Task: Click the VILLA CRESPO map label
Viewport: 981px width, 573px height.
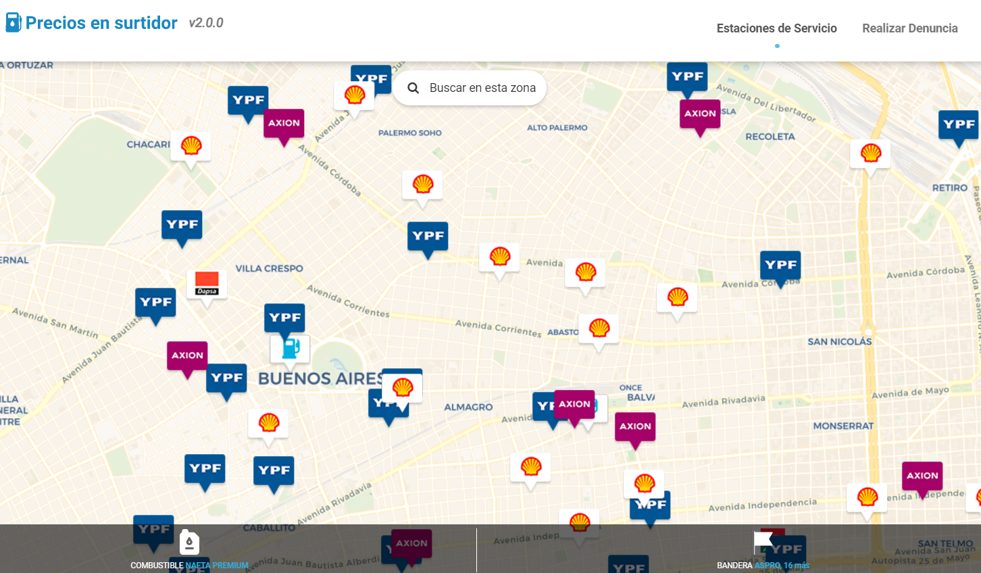Action: click(269, 268)
